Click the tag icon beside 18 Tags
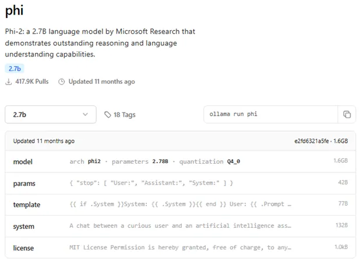Viewport: 363px width, 268px height. pos(107,115)
